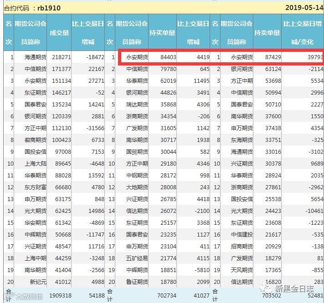
Task: Select short position value 87429
Action: tap(273, 57)
